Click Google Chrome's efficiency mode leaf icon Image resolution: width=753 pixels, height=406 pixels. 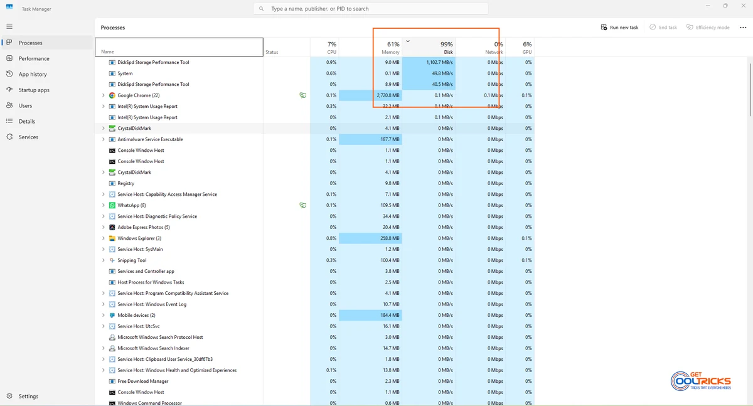(x=303, y=95)
